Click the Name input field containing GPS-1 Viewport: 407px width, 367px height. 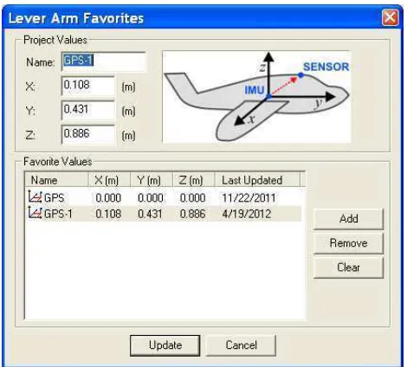[x=104, y=61]
